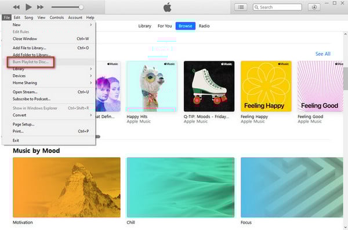Click the Focus label
348x230 pixels.
tap(246, 222)
